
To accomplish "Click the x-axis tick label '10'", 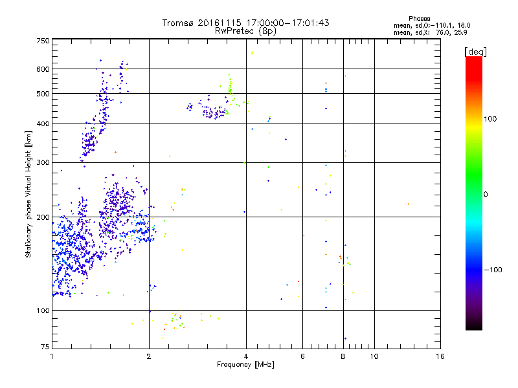I will tap(374, 356).
